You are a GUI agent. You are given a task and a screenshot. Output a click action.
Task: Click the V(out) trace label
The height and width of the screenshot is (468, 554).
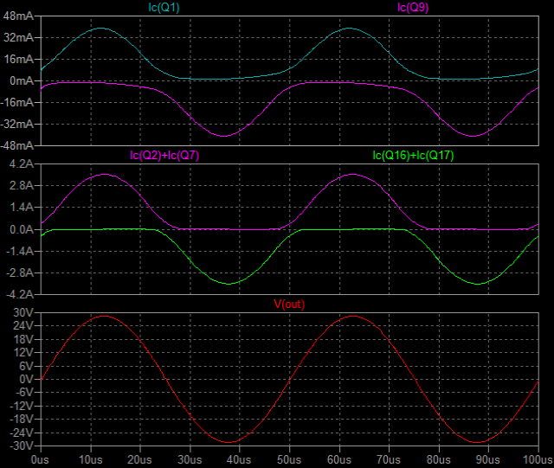point(289,304)
